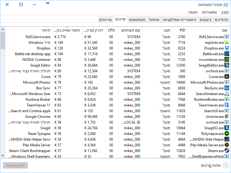Click the Curse.exe flame icon
The image size is (231, 173).
(227, 77)
